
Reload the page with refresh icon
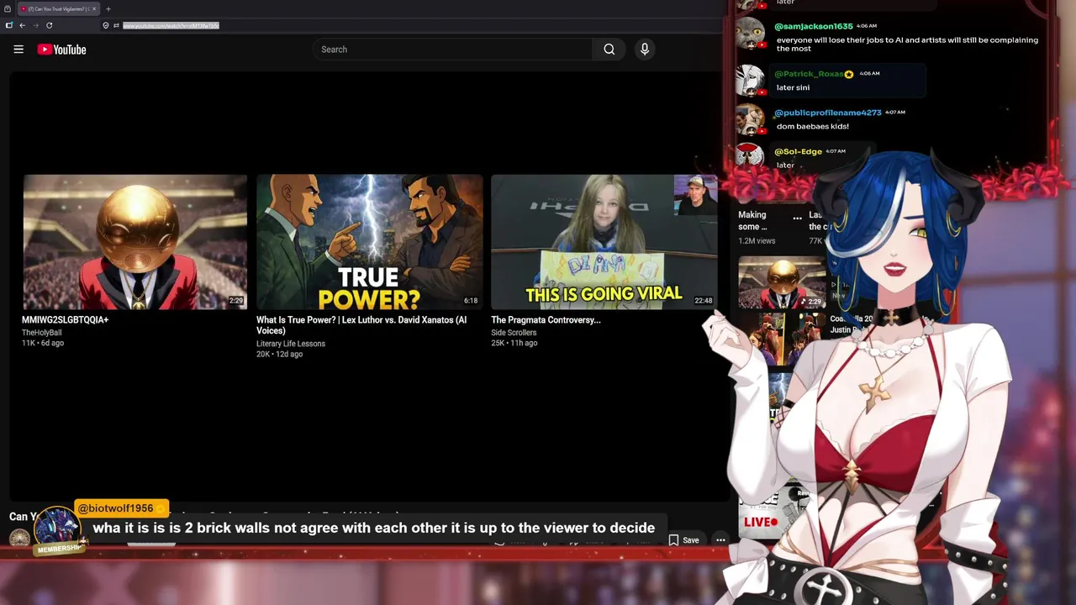pyautogui.click(x=50, y=25)
